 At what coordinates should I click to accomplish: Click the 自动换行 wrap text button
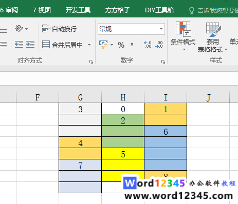tap(59, 29)
